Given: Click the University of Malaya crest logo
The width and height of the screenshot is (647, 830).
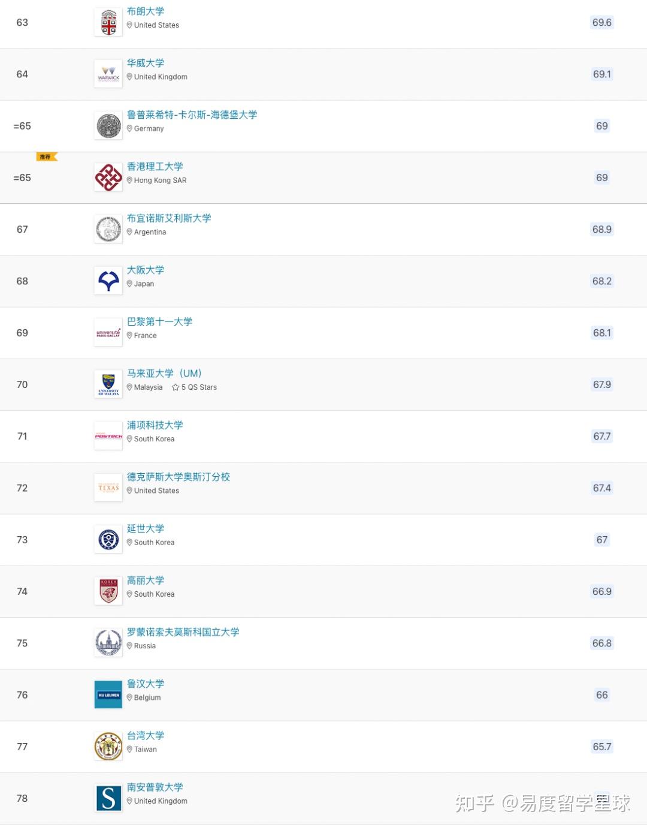Looking at the screenshot, I should pyautogui.click(x=108, y=385).
